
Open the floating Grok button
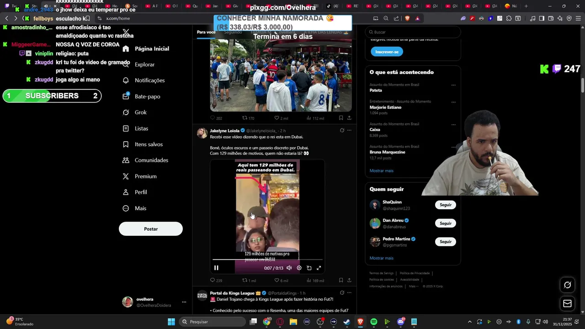pos(567,285)
